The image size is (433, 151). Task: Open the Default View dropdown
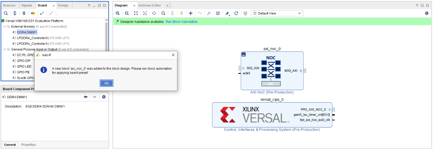pyautogui.click(x=277, y=13)
